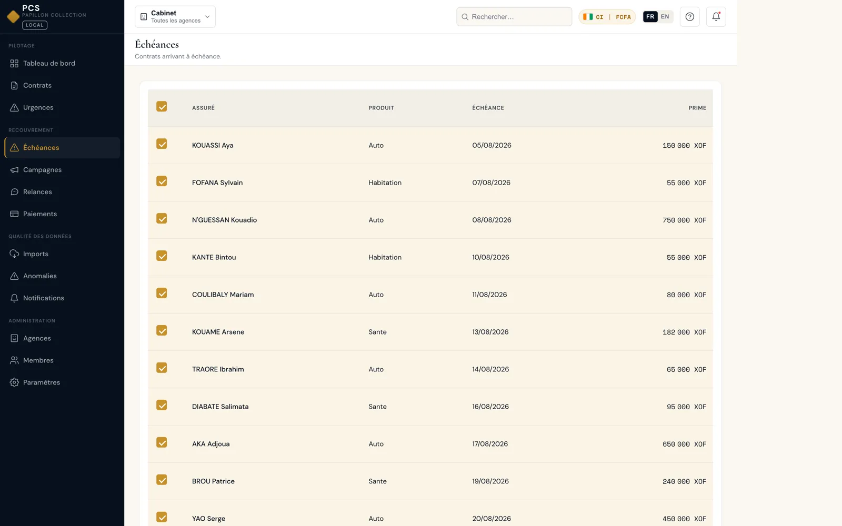
Task: Expand the Cabinet agency dropdown chevron
Action: [207, 17]
